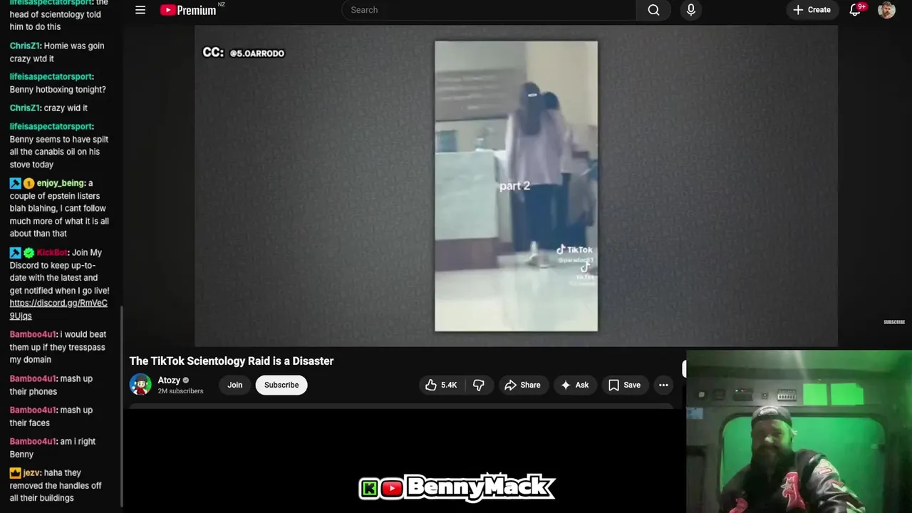Screen dimensions: 912x513
Task: Dislike the video with thumbs down
Action: [478, 385]
